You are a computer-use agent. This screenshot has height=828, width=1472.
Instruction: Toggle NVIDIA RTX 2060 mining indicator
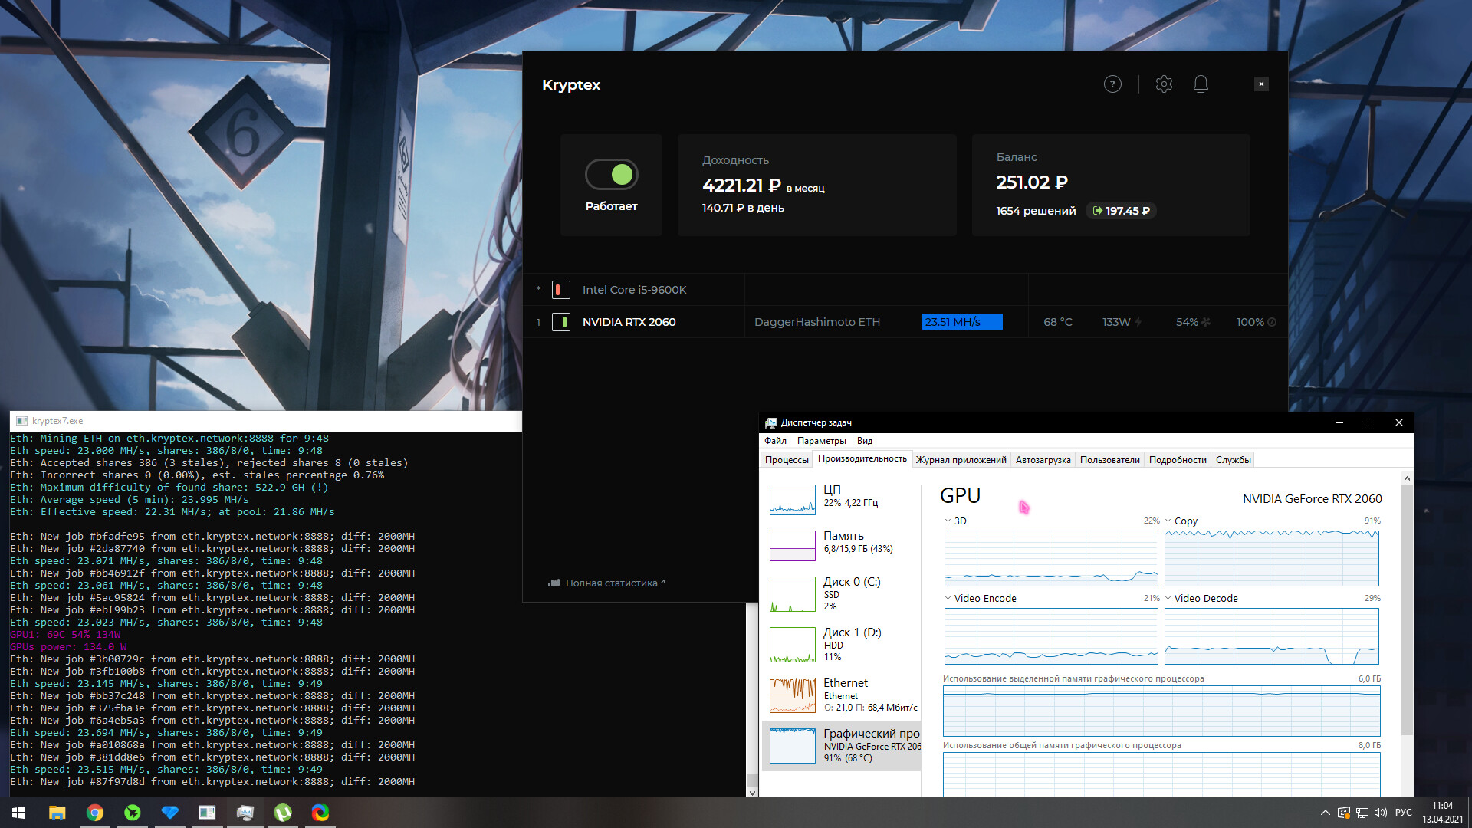point(560,322)
